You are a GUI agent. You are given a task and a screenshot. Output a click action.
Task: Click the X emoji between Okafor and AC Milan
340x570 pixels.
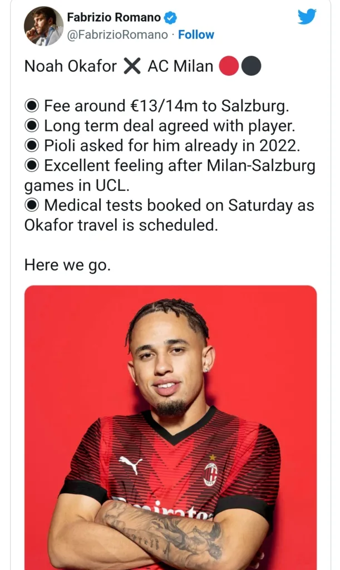point(132,66)
